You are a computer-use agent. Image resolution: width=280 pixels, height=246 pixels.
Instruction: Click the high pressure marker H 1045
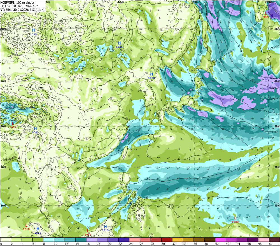tap(119, 44)
